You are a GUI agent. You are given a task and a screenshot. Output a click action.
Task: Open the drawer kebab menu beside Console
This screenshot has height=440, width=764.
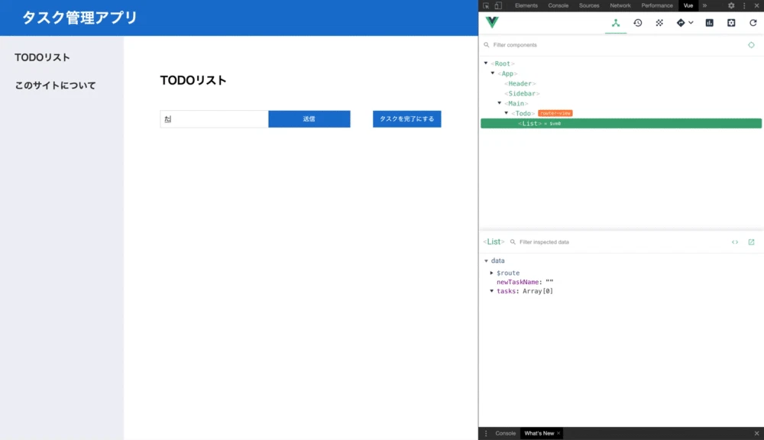point(486,433)
